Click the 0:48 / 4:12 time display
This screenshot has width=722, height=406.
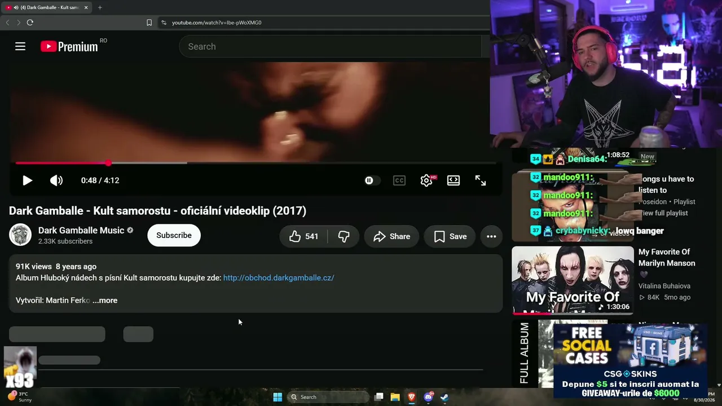click(100, 180)
